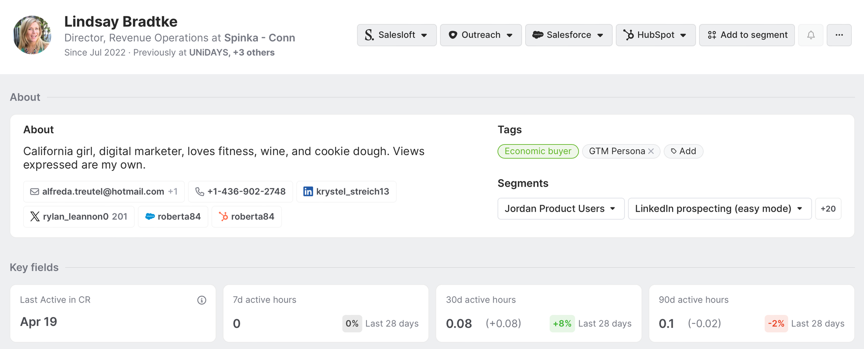Image resolution: width=864 pixels, height=349 pixels.
Task: Click Lindsay Bradtke's profile photo
Action: 32,35
